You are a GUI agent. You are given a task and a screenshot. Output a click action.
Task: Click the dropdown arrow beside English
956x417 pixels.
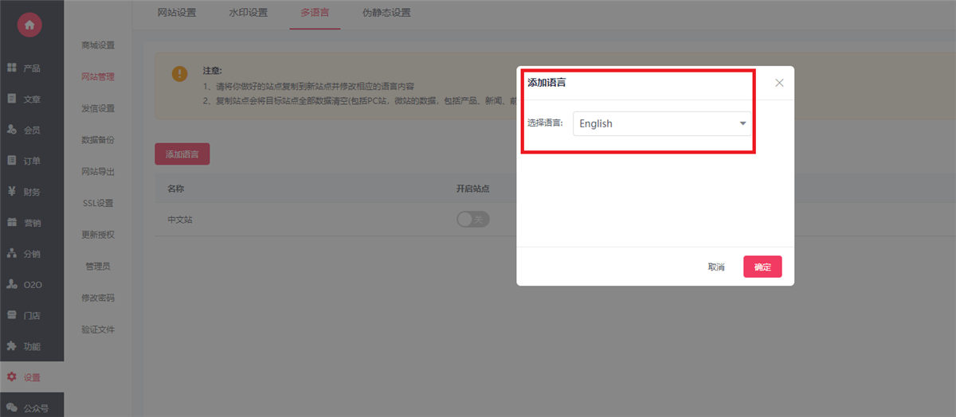click(742, 123)
